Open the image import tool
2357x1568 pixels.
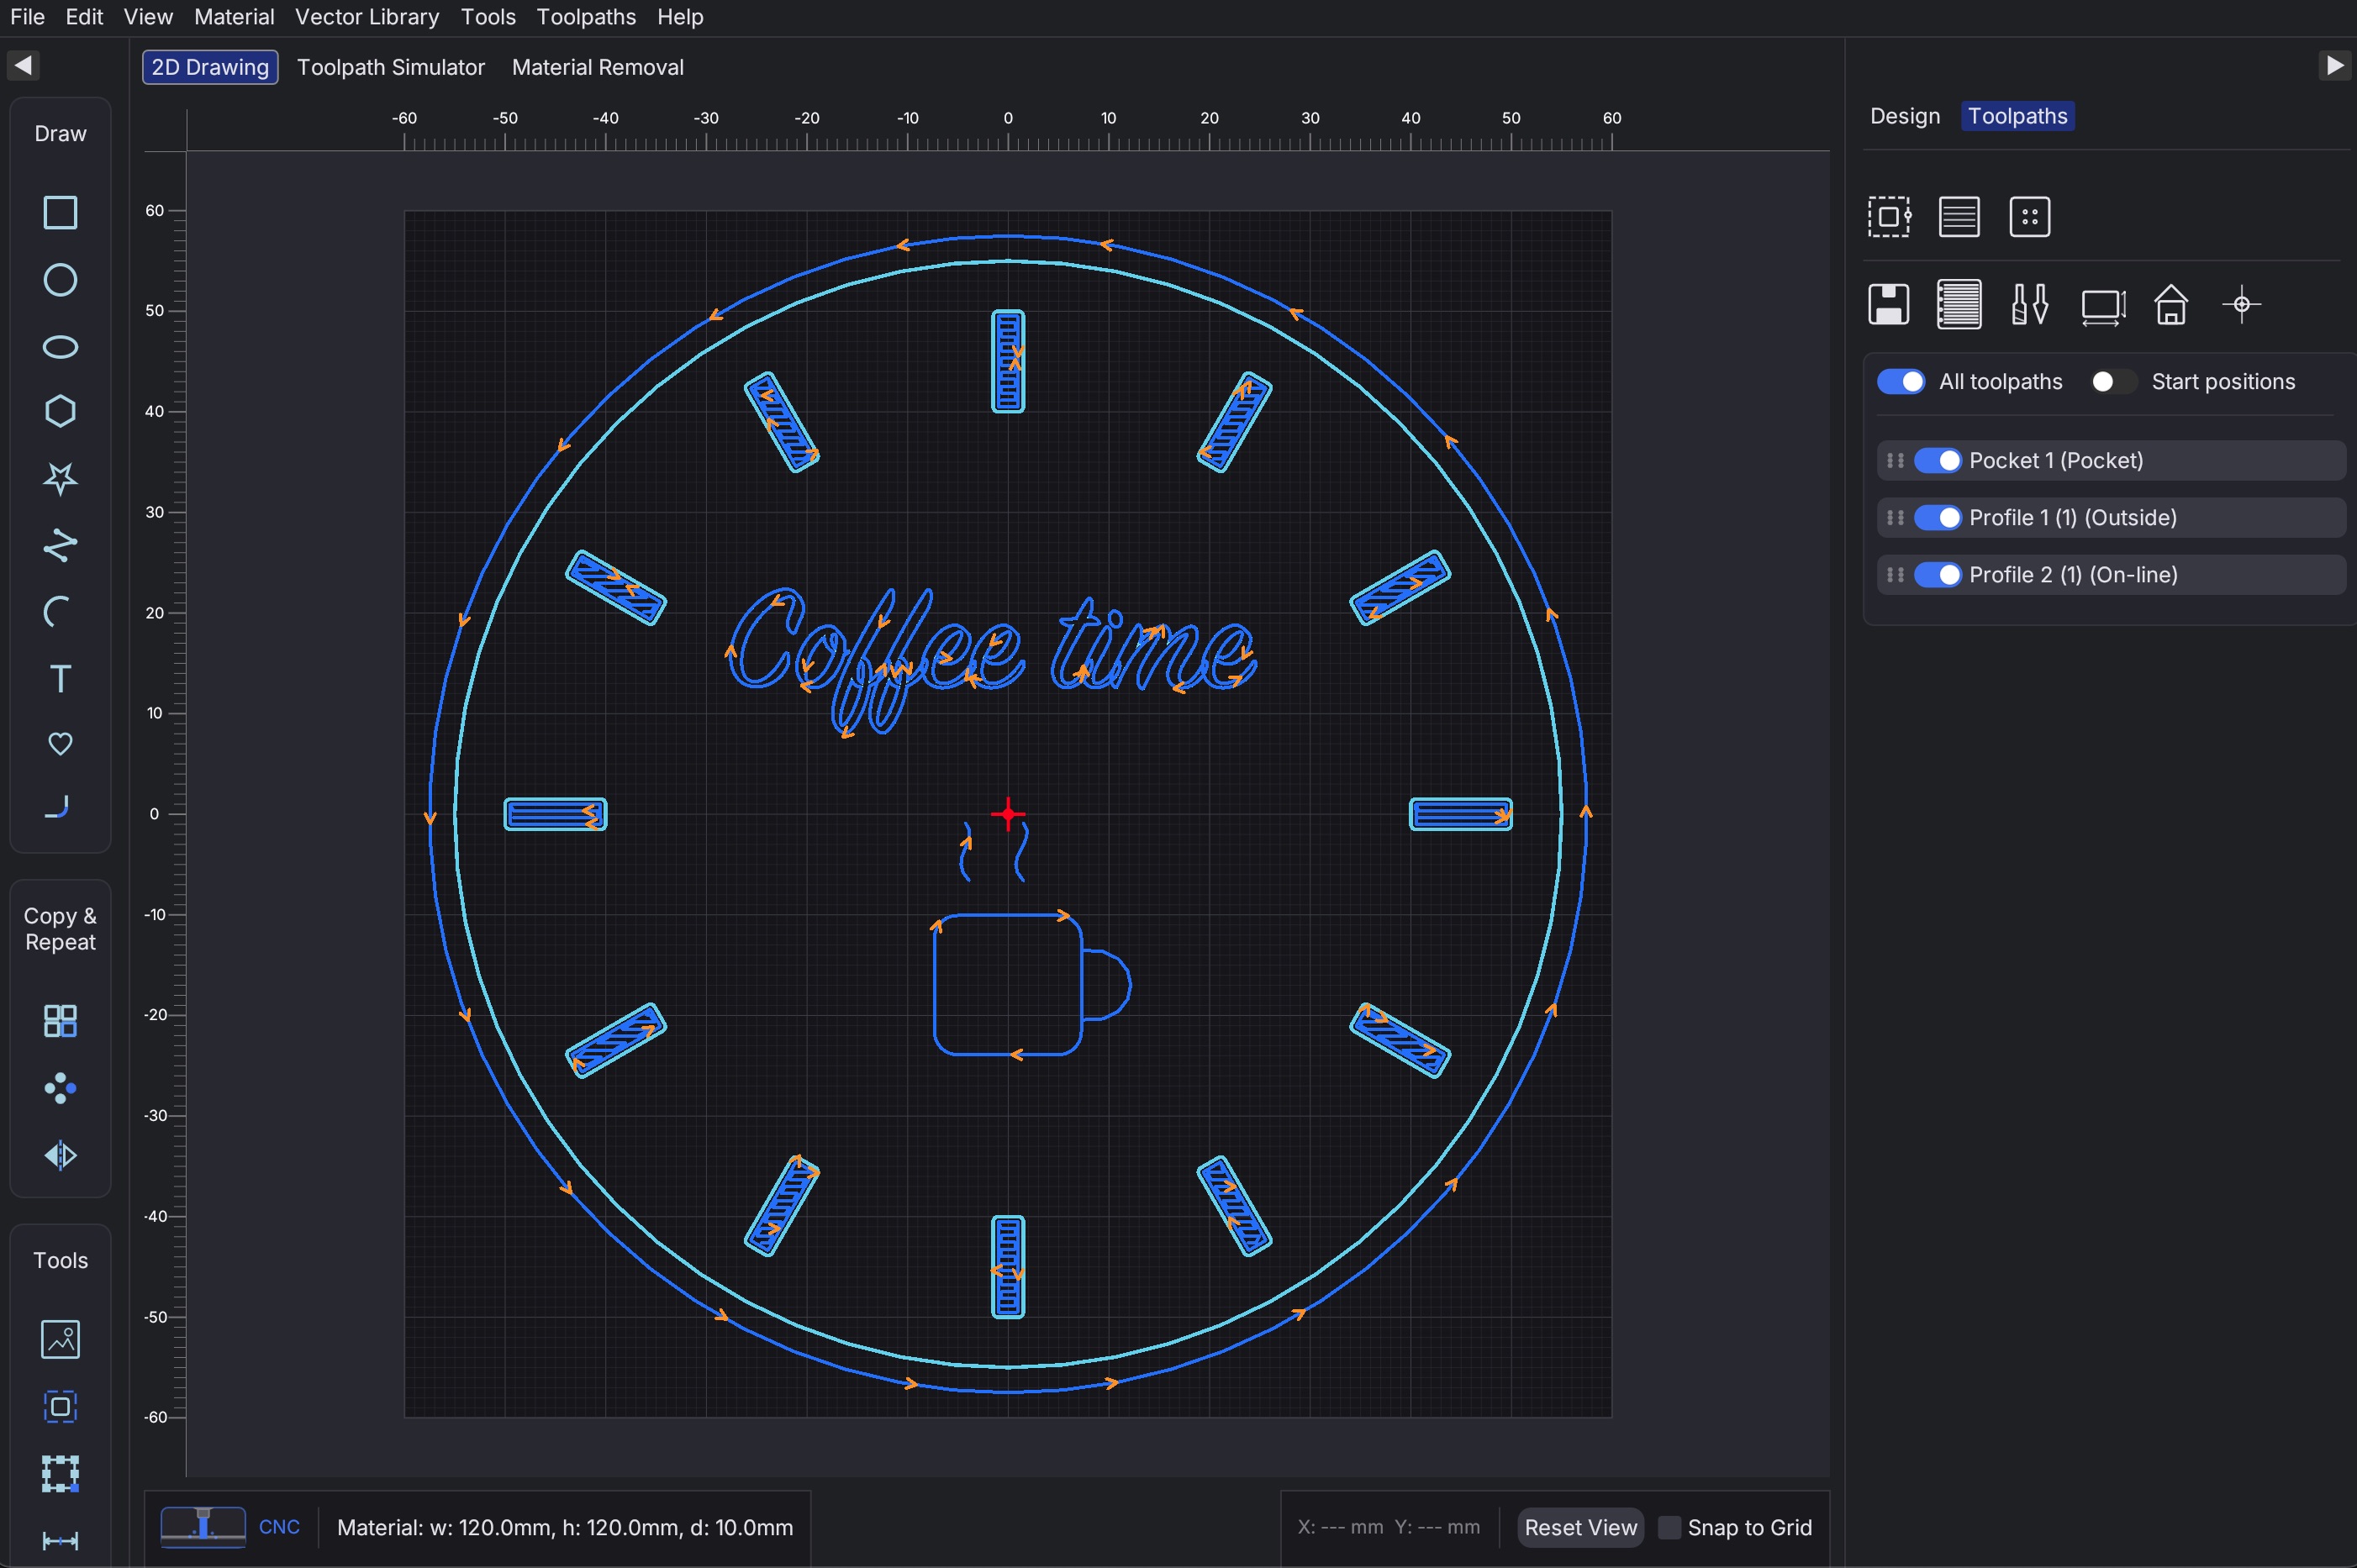[x=60, y=1340]
